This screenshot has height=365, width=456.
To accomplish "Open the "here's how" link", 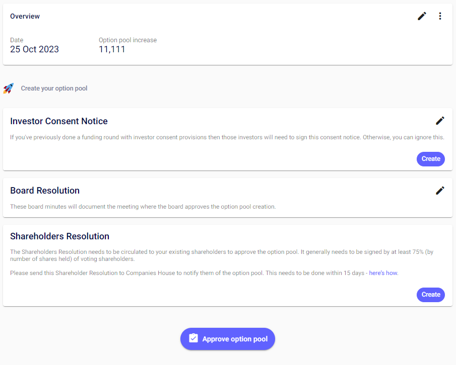I will coord(383,273).
